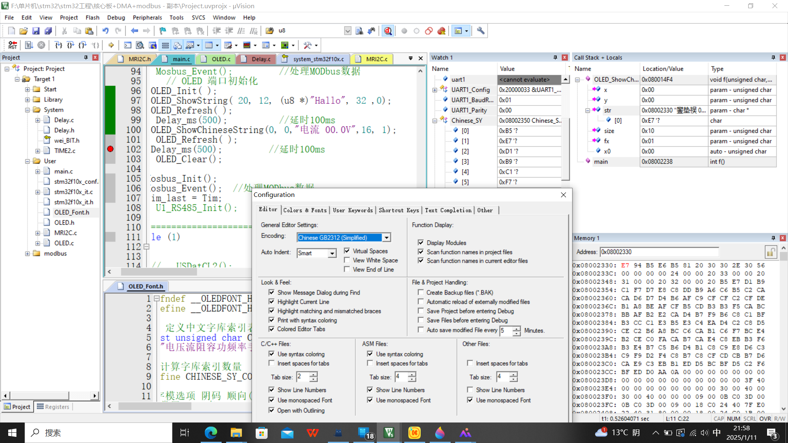Enable the View End of Line checkbox
This screenshot has width=788, height=443.
[x=347, y=269]
